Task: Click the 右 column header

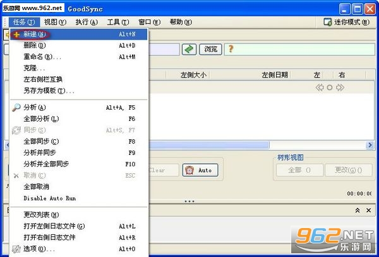Action: click(342, 75)
